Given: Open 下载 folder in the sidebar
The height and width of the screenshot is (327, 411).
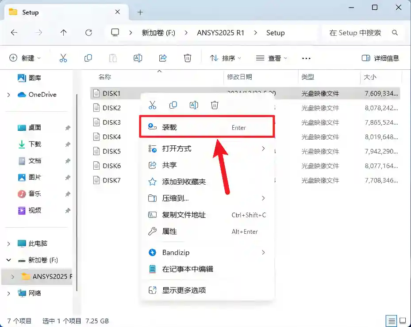Looking at the screenshot, I should [35, 144].
